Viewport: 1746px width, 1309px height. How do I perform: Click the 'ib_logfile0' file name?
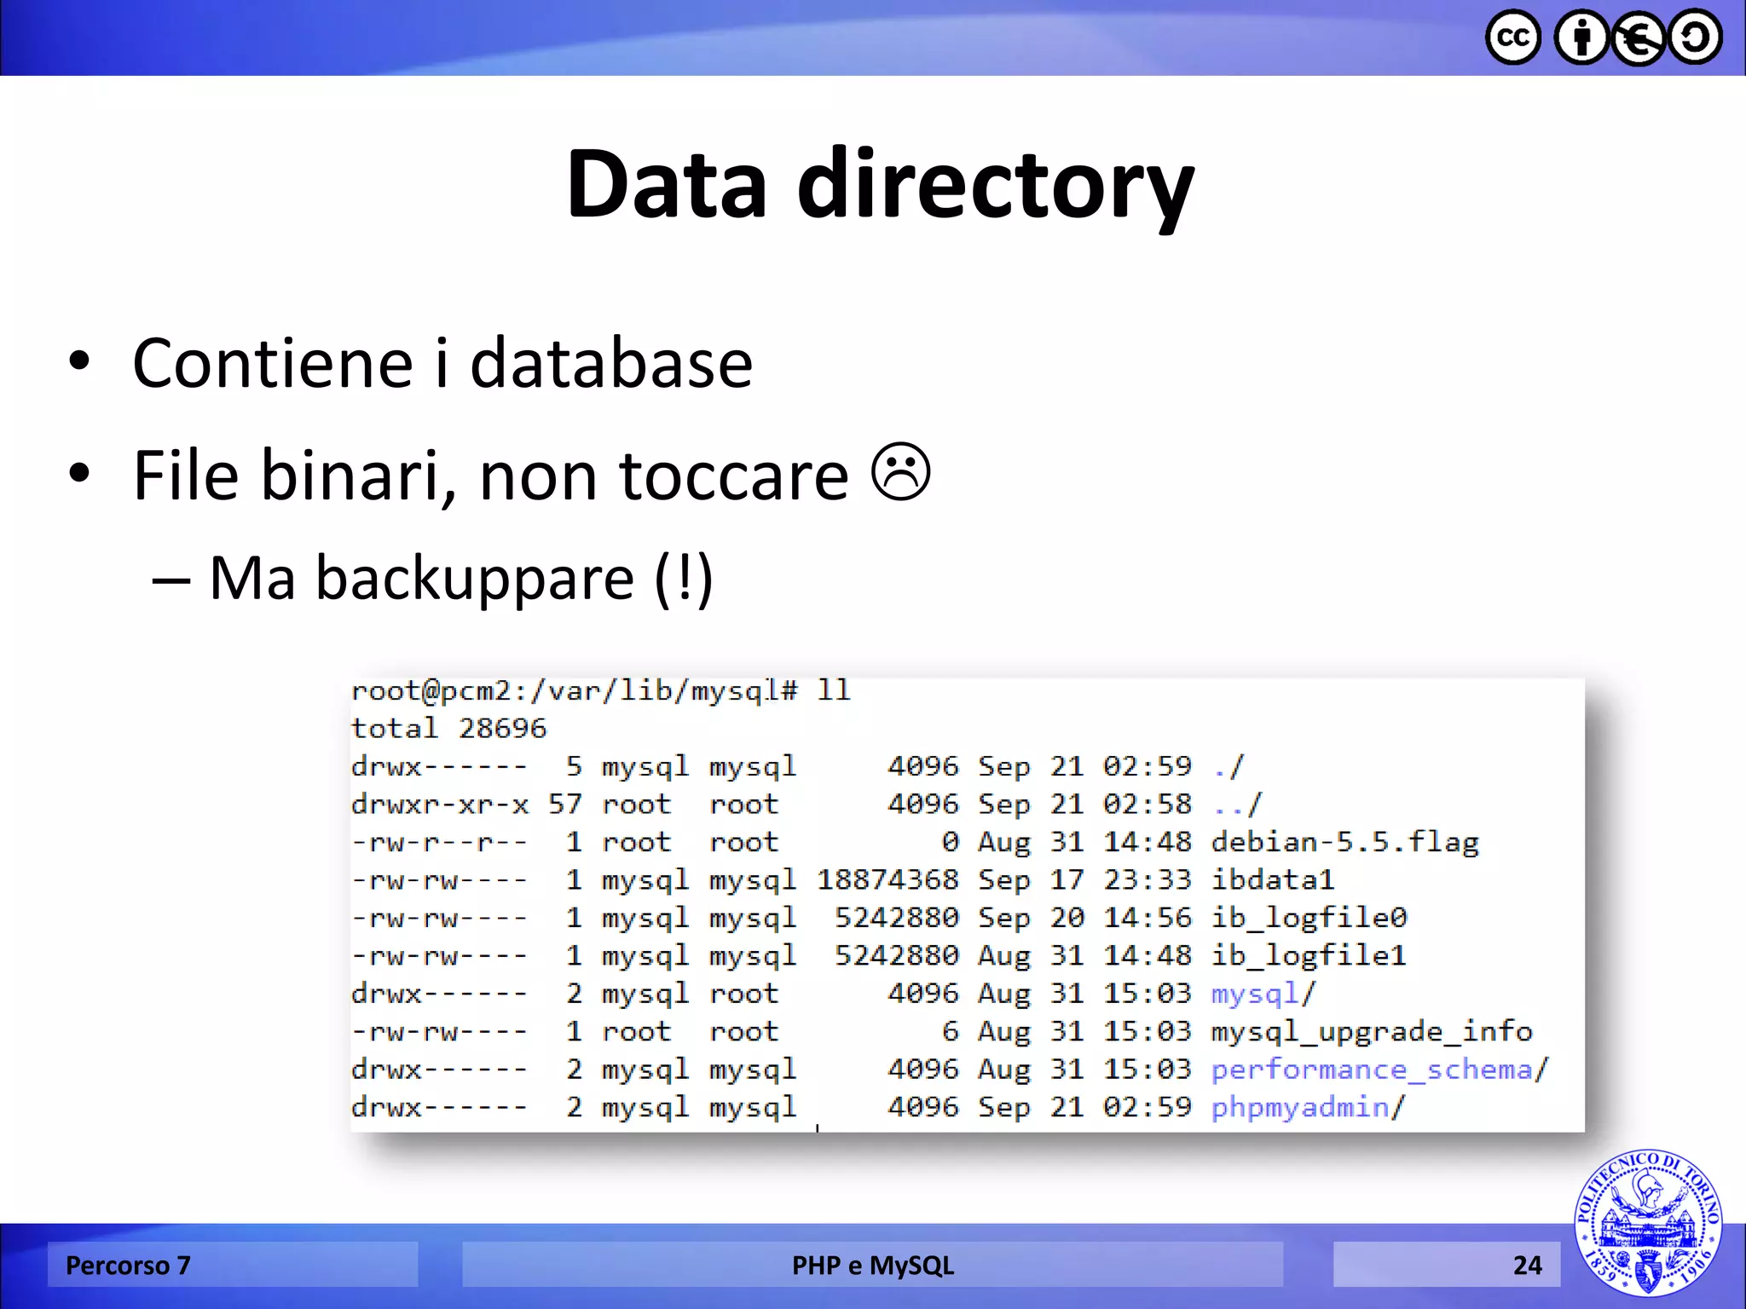click(1309, 918)
